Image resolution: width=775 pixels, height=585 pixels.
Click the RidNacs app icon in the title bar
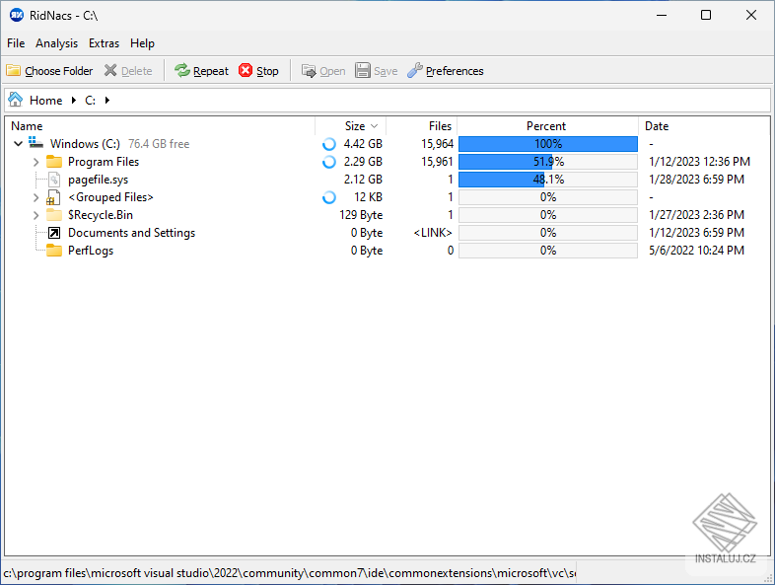pos(17,16)
